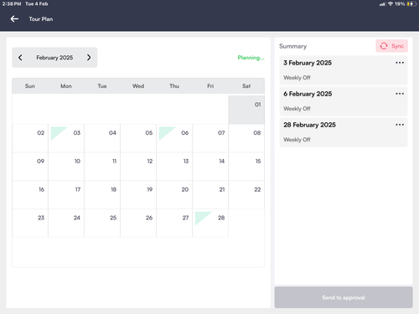The width and height of the screenshot is (419, 314).
Task: Select calendar date 04
Action: point(102,138)
